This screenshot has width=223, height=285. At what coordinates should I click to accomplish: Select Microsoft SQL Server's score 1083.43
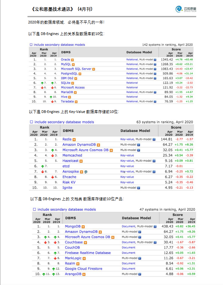pos(167,69)
